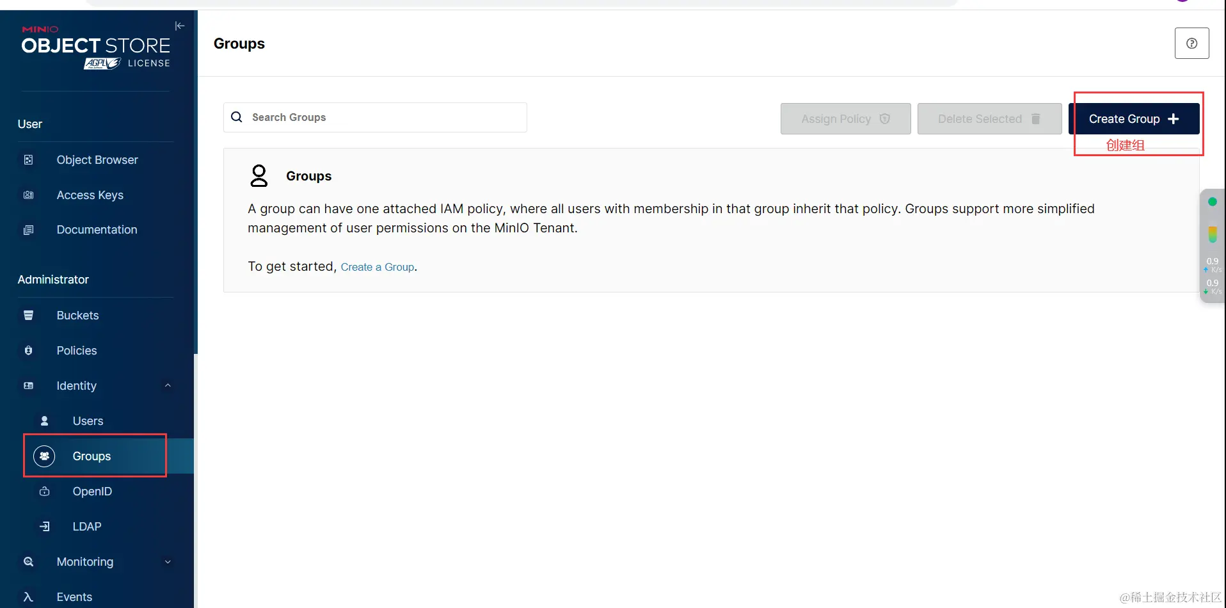1226x608 pixels.
Task: Click the trash icon on Delete Selected
Action: pos(1036,119)
